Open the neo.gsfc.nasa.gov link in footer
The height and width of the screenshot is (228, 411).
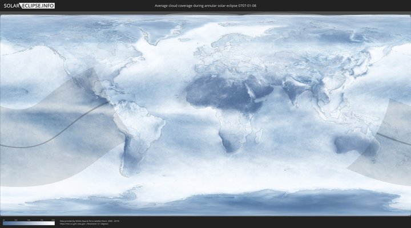pyautogui.click(x=73, y=223)
